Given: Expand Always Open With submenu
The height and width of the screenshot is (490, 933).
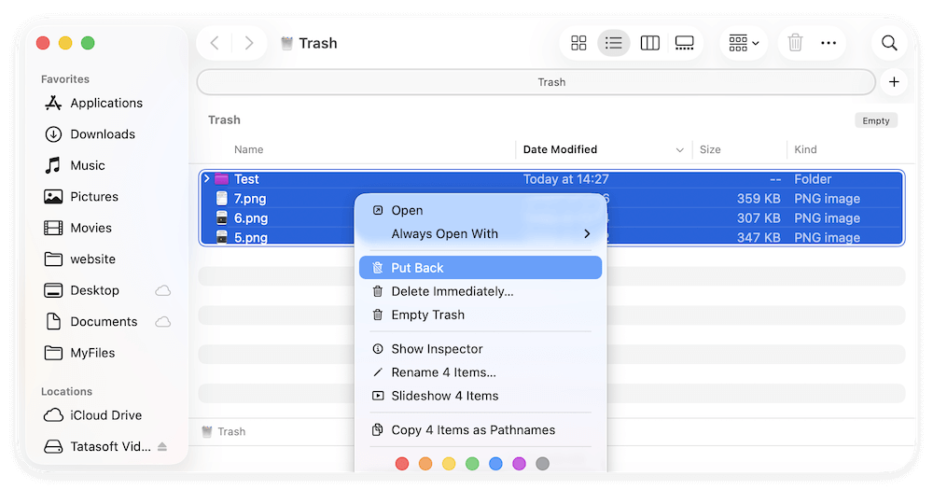Looking at the screenshot, I should pos(587,234).
